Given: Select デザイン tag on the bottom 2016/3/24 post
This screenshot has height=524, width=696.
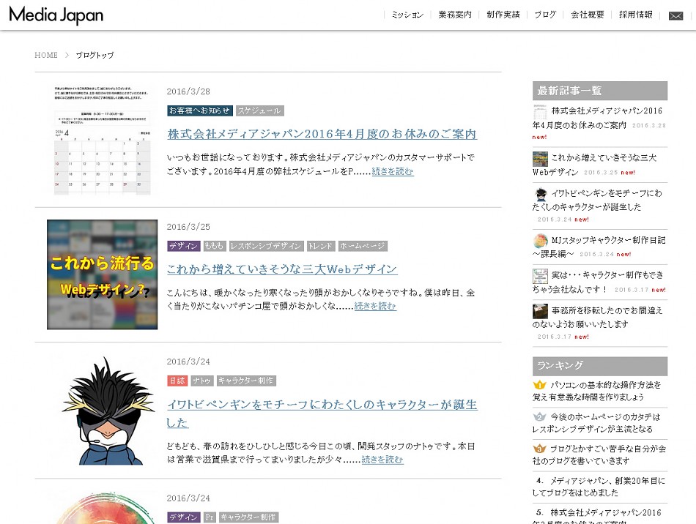Looking at the screenshot, I should [184, 517].
